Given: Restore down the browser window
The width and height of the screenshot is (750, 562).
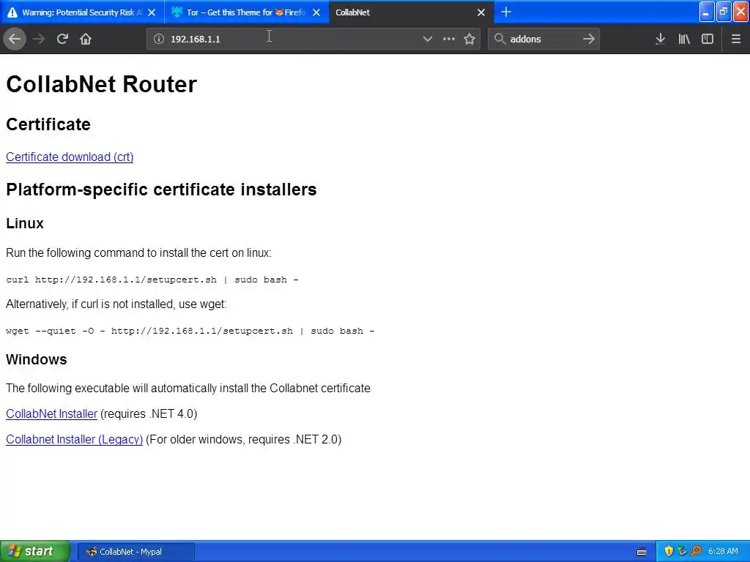Looking at the screenshot, I should pos(724,12).
